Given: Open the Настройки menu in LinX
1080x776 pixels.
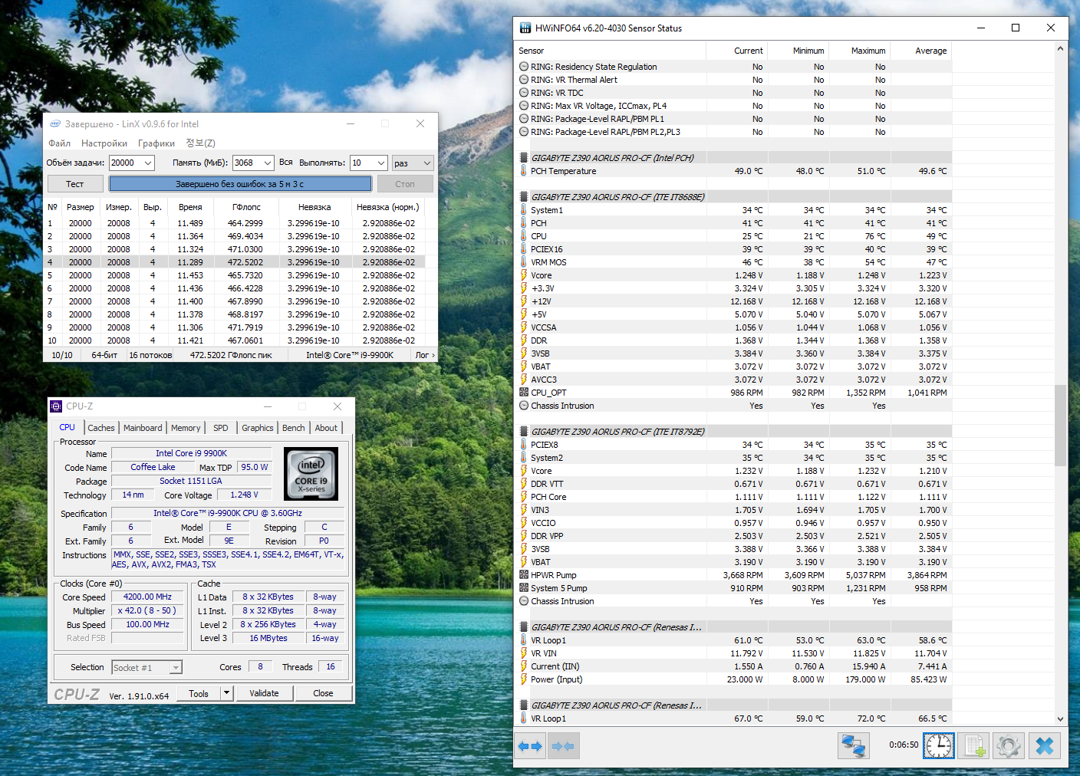Looking at the screenshot, I should click(x=104, y=143).
